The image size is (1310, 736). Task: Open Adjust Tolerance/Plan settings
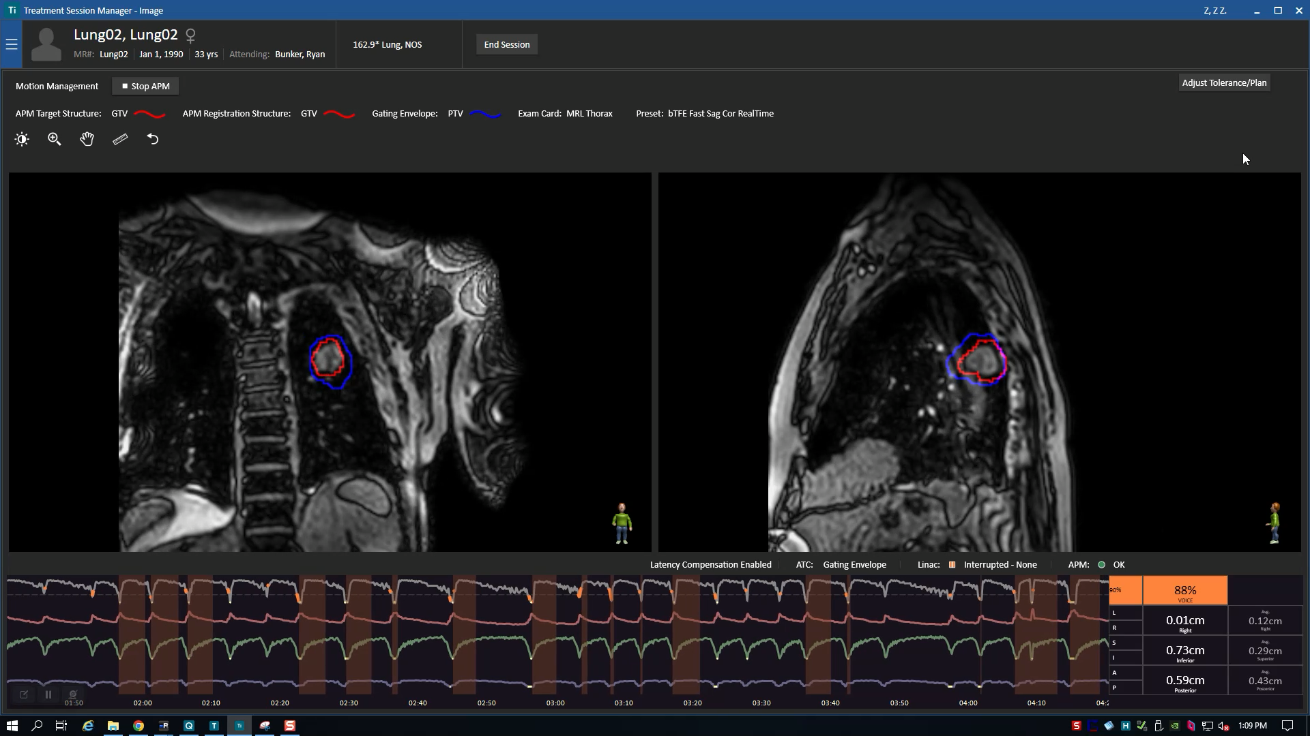pyautogui.click(x=1223, y=82)
